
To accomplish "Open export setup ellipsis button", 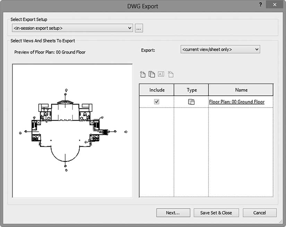I will coord(139,28).
